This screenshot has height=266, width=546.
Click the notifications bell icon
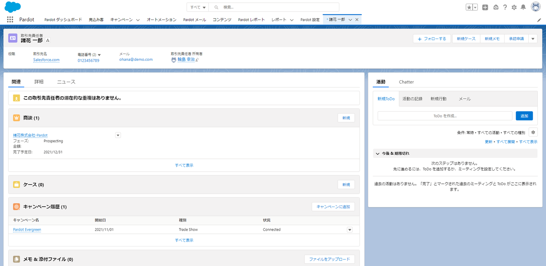[523, 7]
